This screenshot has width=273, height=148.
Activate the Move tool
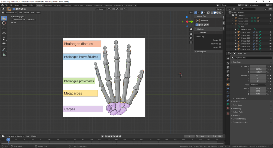click(x=4, y=29)
